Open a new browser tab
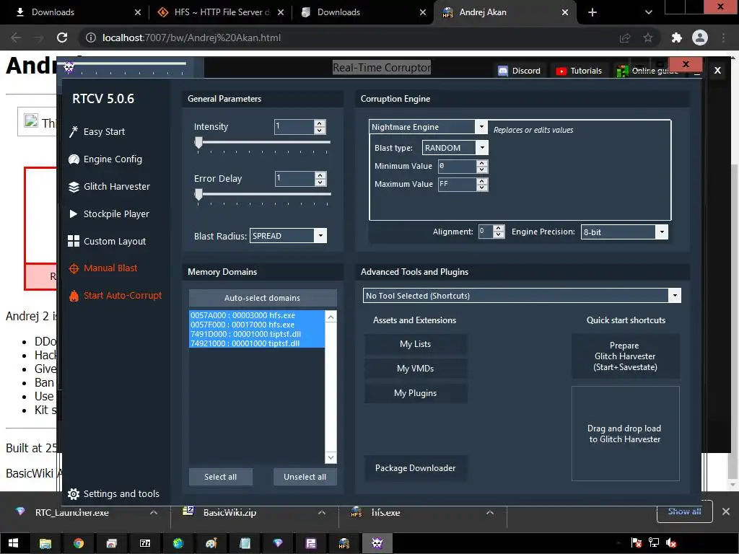Screen dimensions: 739x554 tap(592, 12)
